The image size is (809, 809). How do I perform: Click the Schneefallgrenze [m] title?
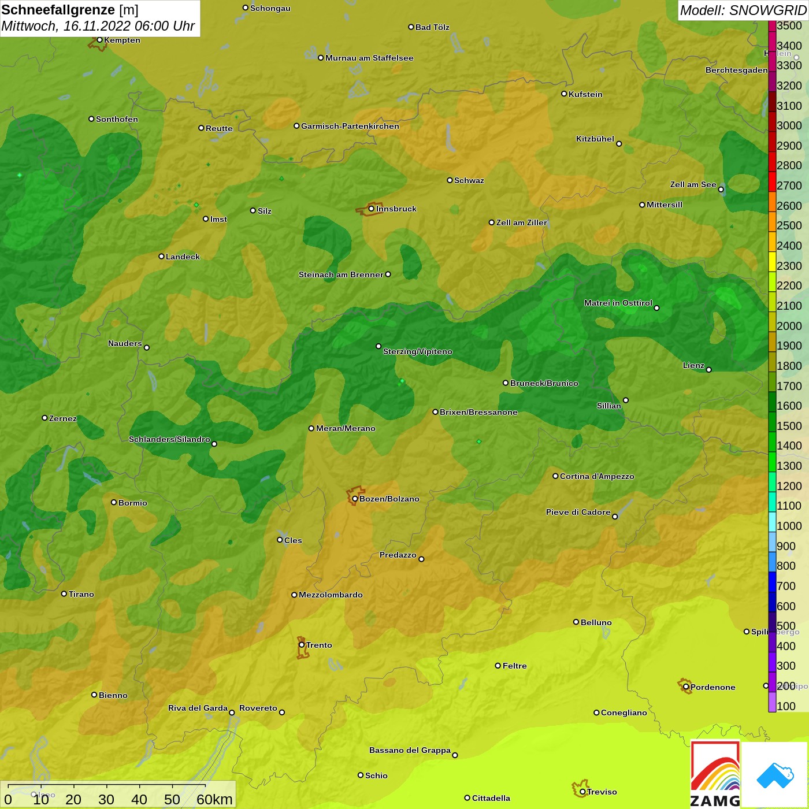(x=70, y=10)
